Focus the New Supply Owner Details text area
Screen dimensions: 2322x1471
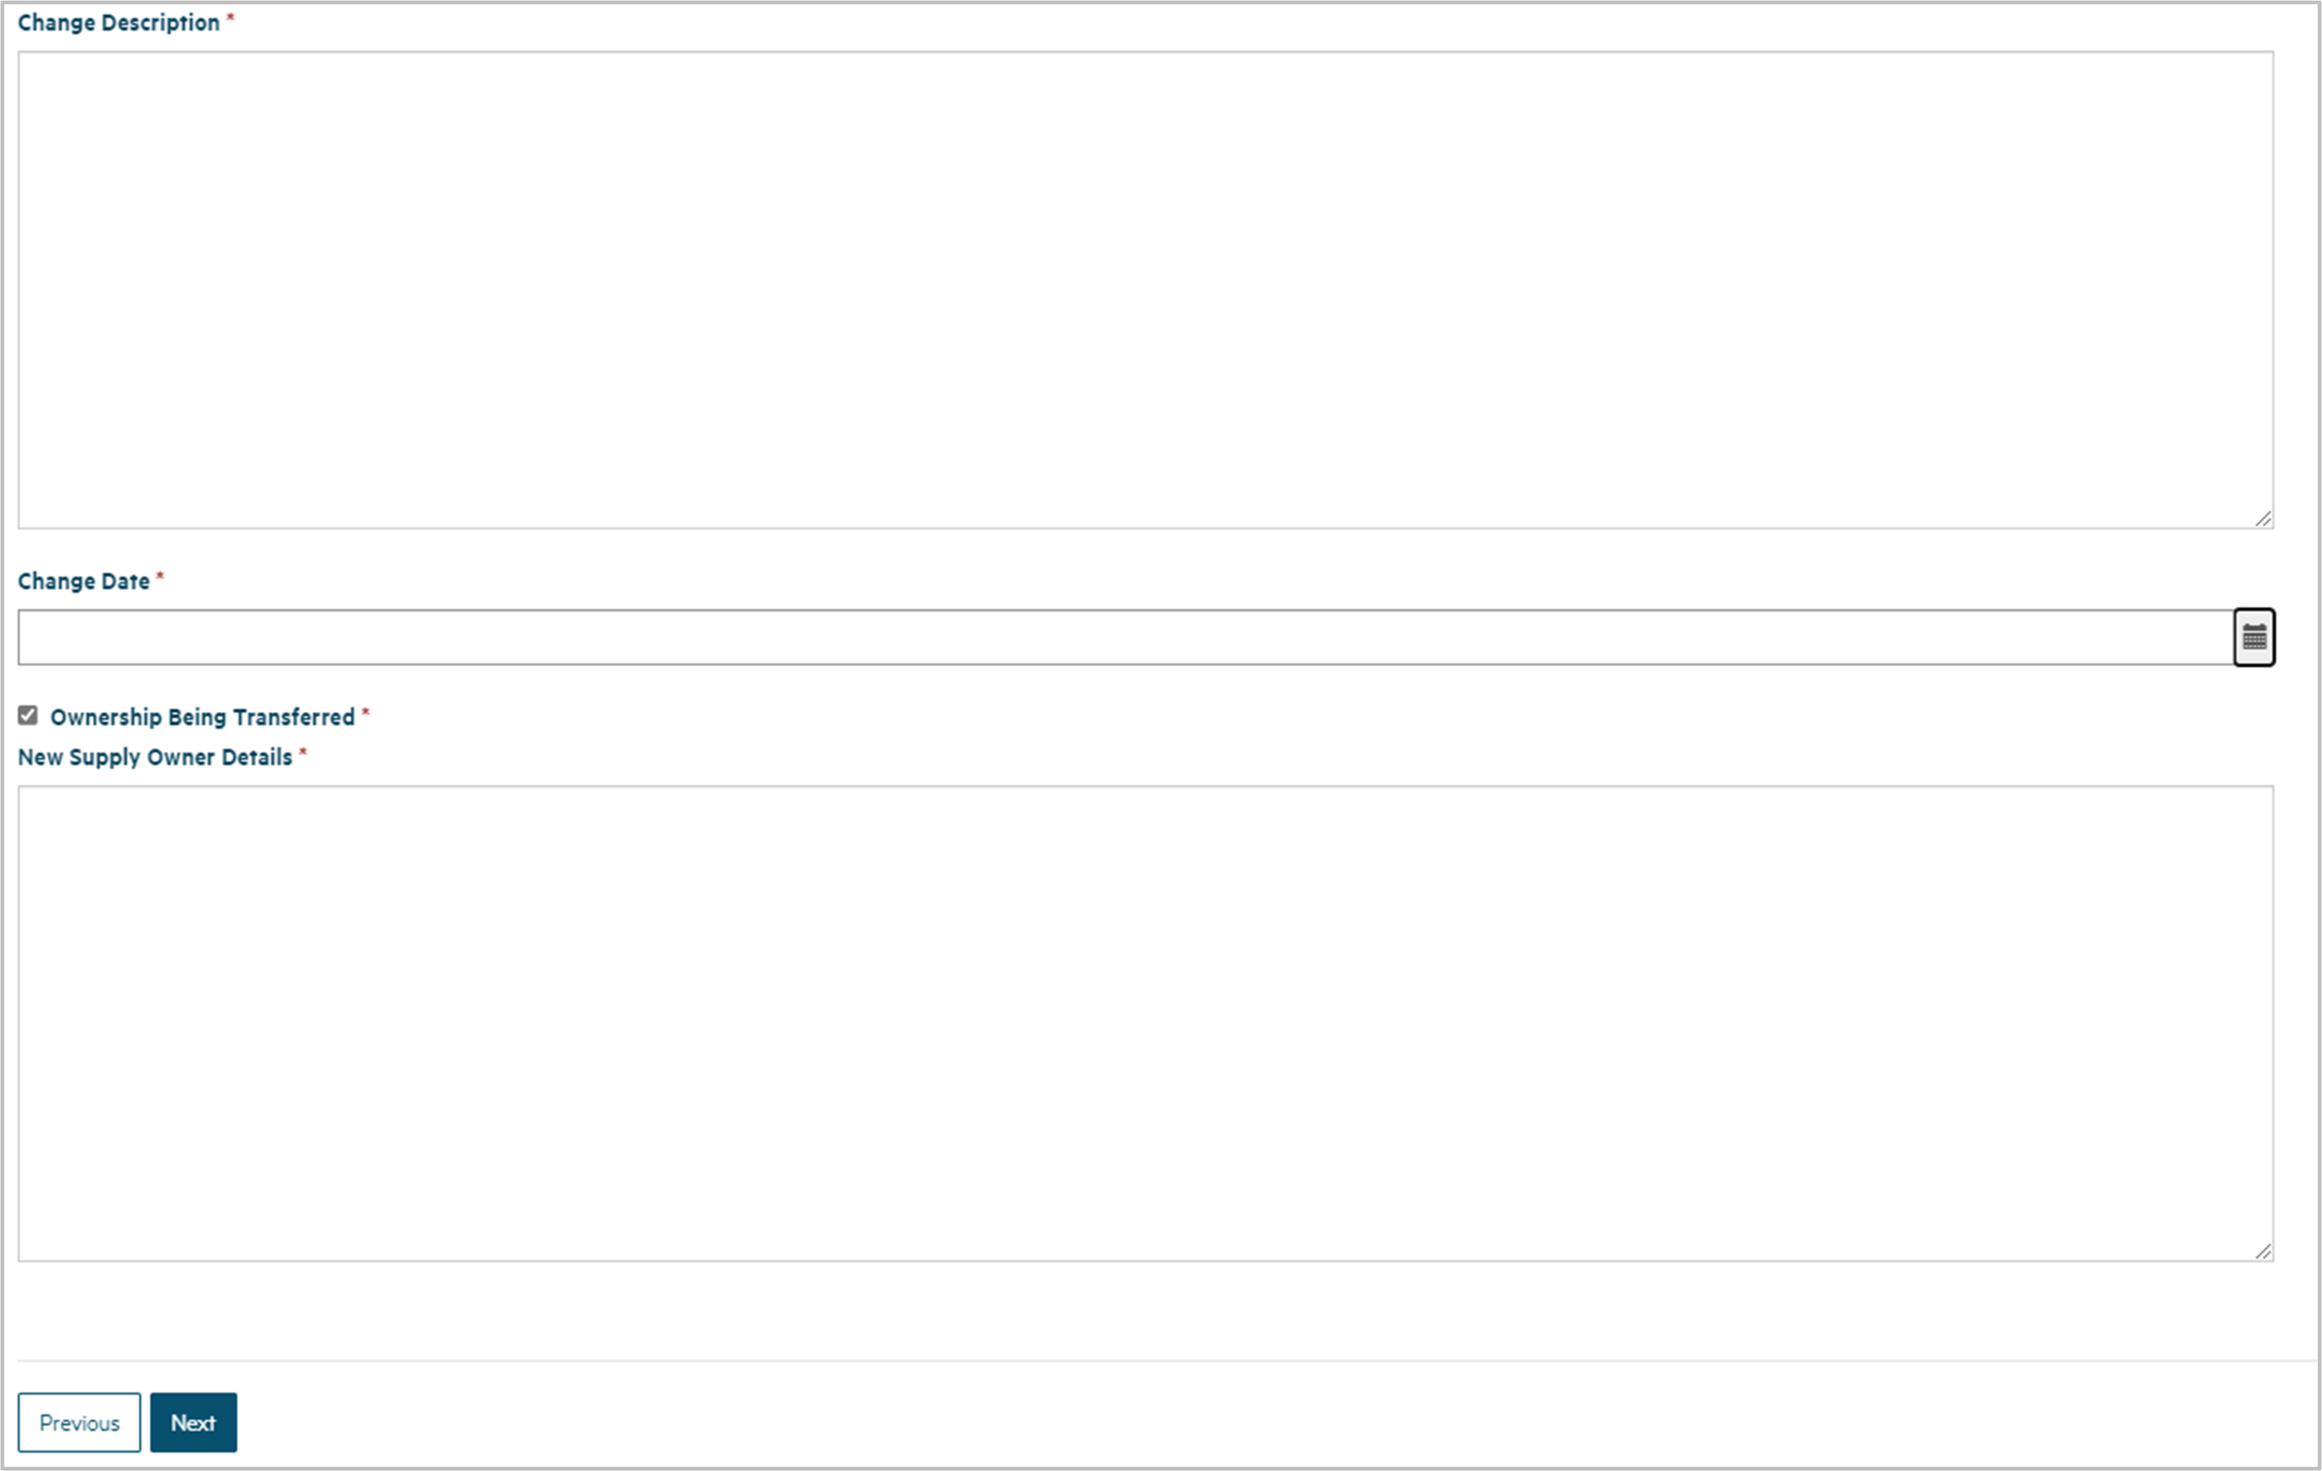pos(1144,1022)
